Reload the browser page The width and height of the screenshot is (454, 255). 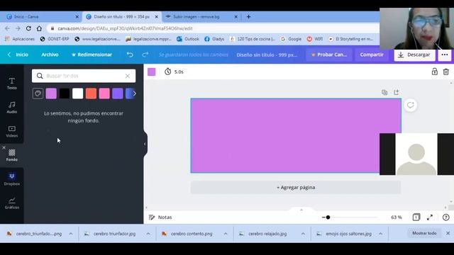[x=28, y=28]
